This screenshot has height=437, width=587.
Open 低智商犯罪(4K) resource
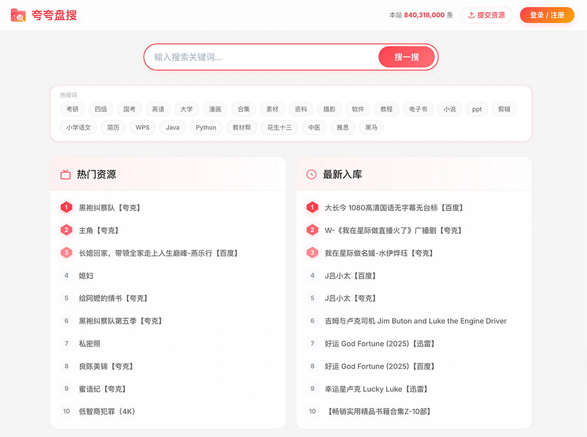click(107, 412)
